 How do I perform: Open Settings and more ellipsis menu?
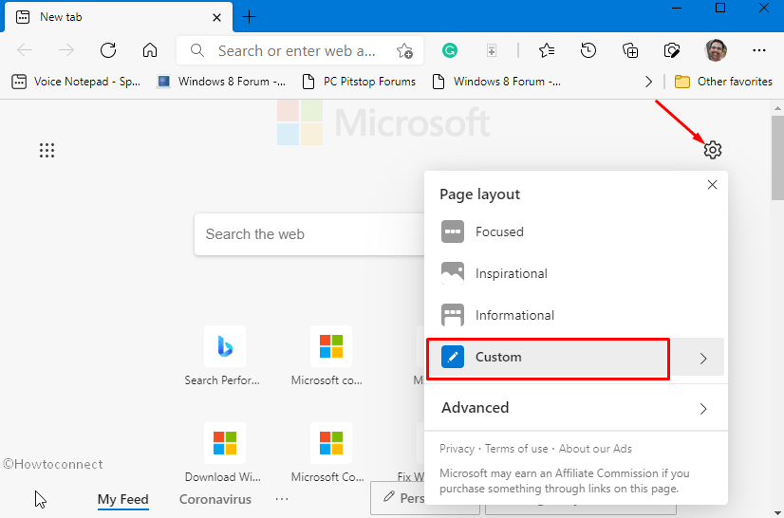(x=759, y=50)
